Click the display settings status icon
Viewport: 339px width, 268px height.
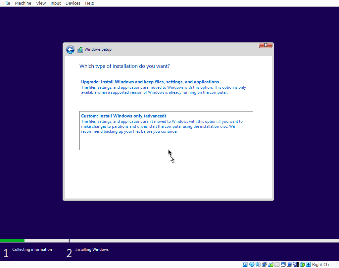click(283, 264)
